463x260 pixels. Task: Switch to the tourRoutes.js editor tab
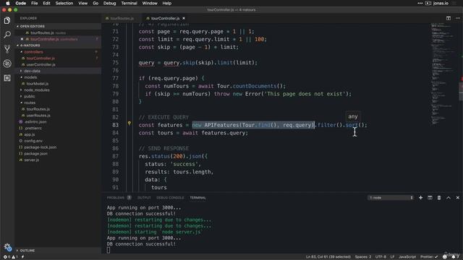(122, 18)
